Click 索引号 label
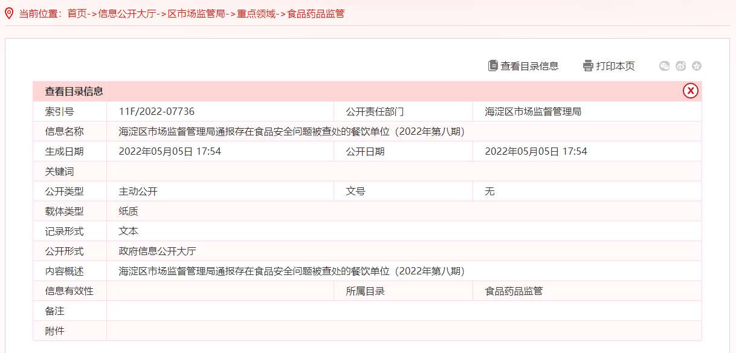The image size is (736, 353). coord(59,112)
